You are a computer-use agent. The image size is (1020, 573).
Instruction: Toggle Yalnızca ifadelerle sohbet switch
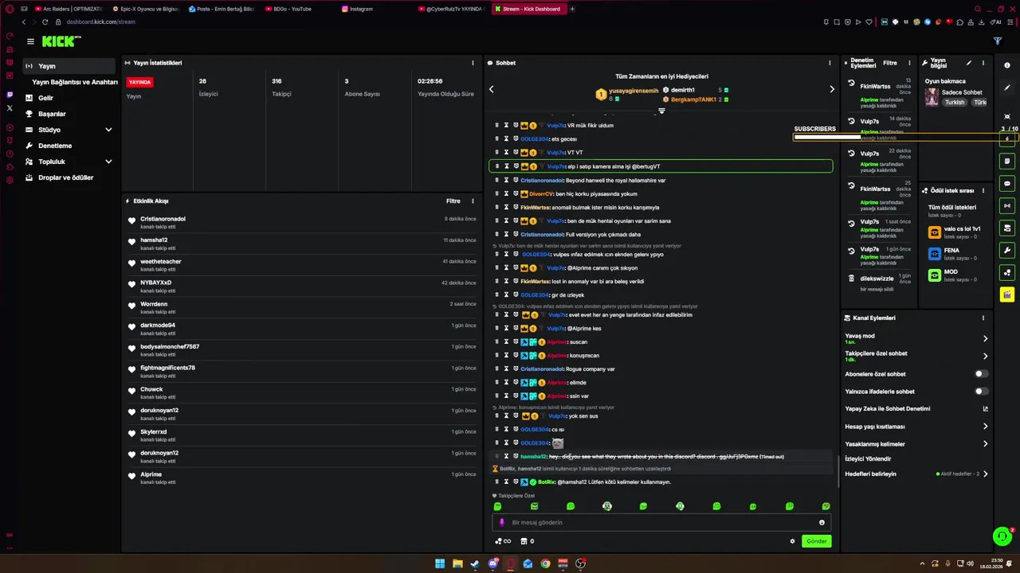[982, 392]
